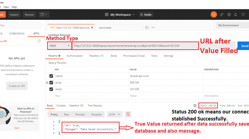Open the Test Results tab
Image resolution: width=249 pixels, height=139 pixels.
[x=95, y=105]
